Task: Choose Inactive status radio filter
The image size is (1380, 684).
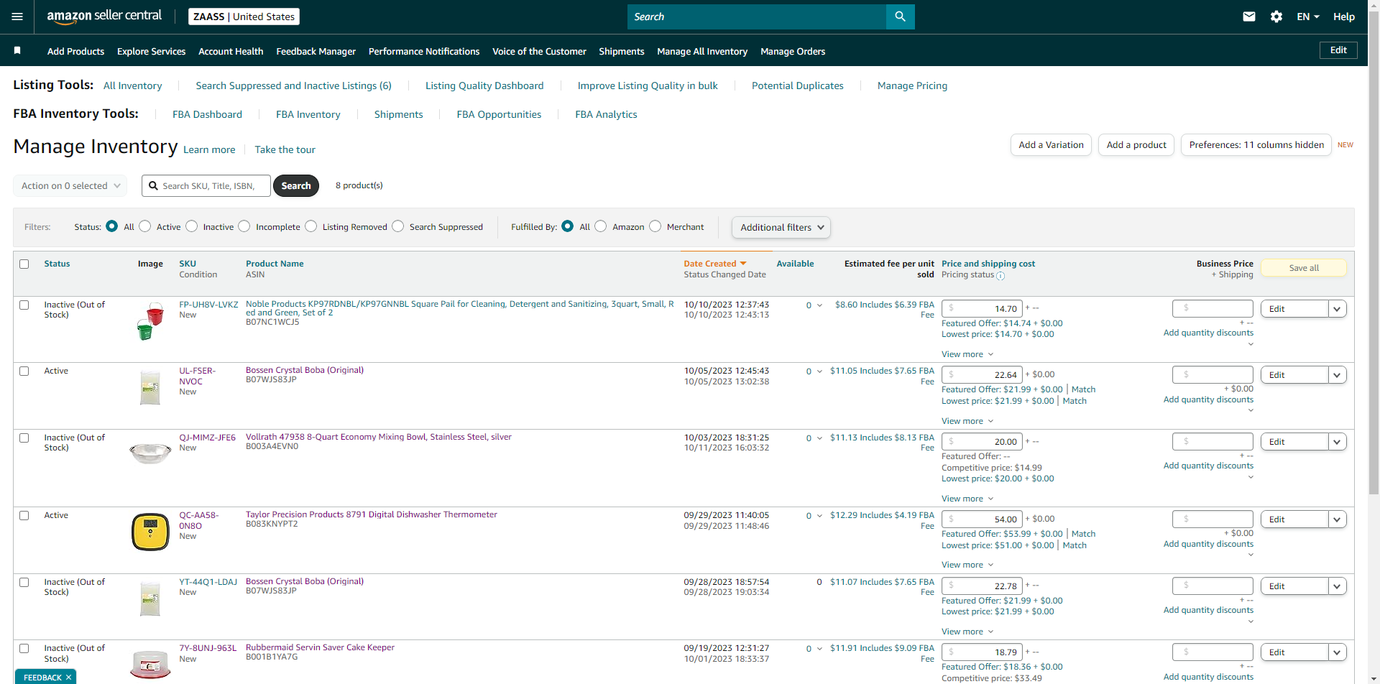Action: point(192,226)
